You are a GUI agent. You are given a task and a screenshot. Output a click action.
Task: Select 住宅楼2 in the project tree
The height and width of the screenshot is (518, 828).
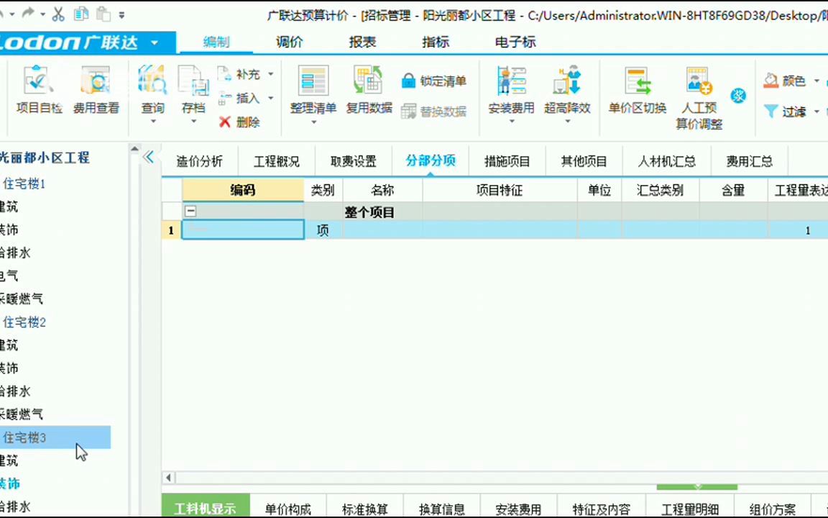pos(24,322)
